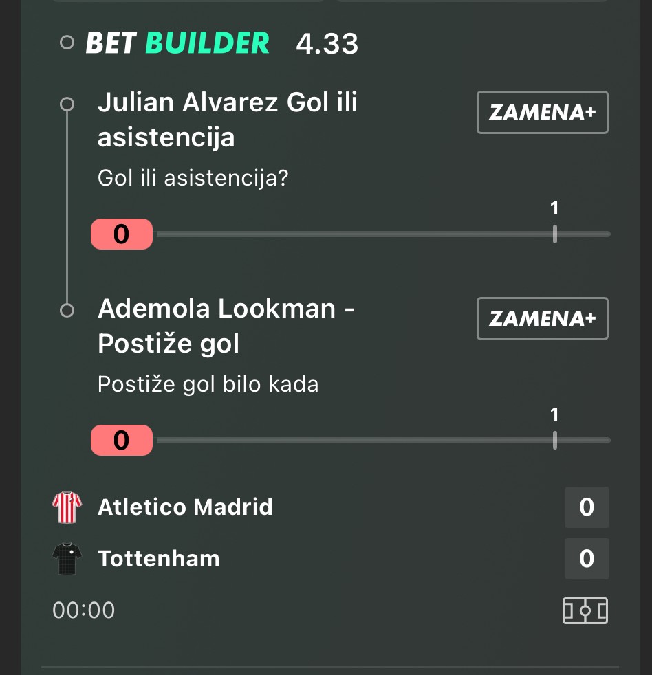The width and height of the screenshot is (652, 675).
Task: Click the Julian Alvarez progress slider track
Action: (x=382, y=234)
